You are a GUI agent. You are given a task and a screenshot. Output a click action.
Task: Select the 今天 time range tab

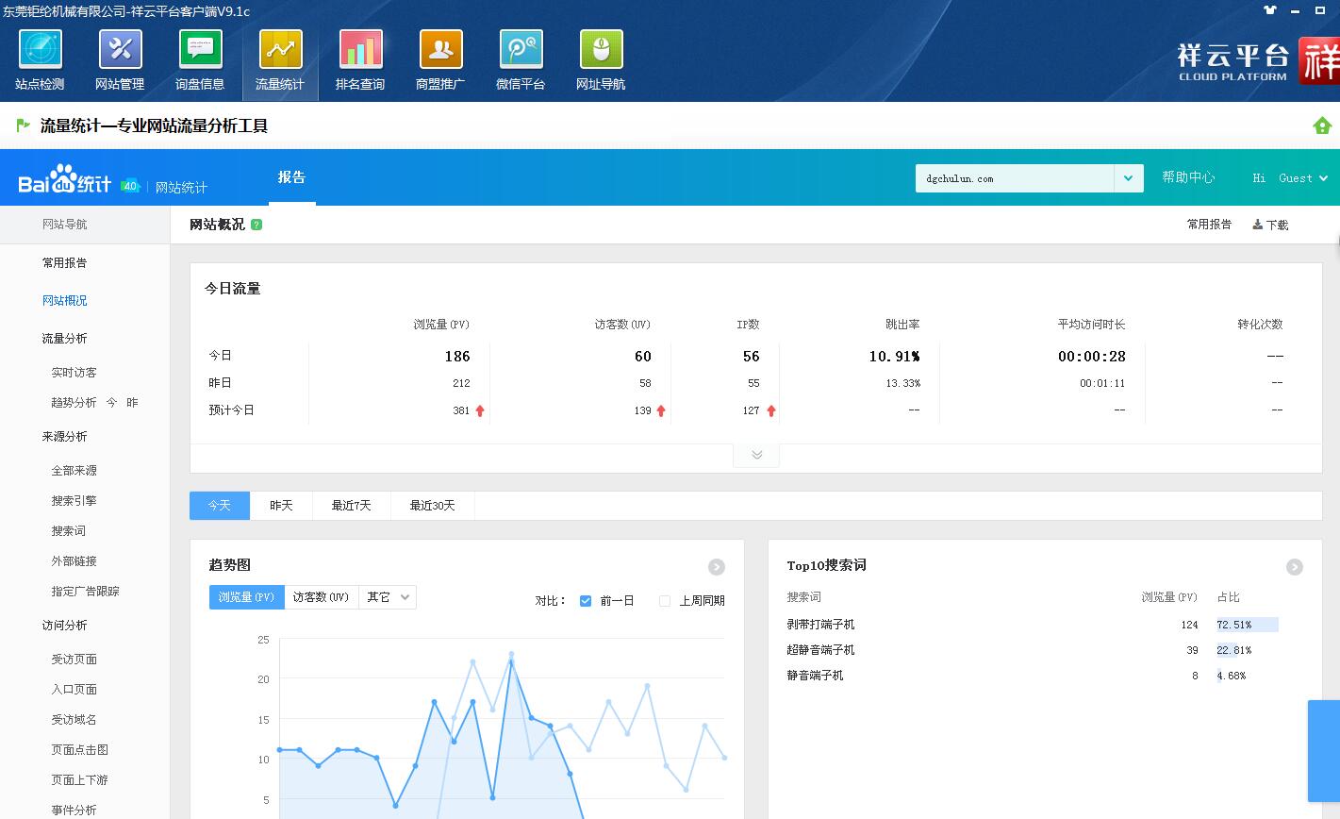(x=220, y=506)
